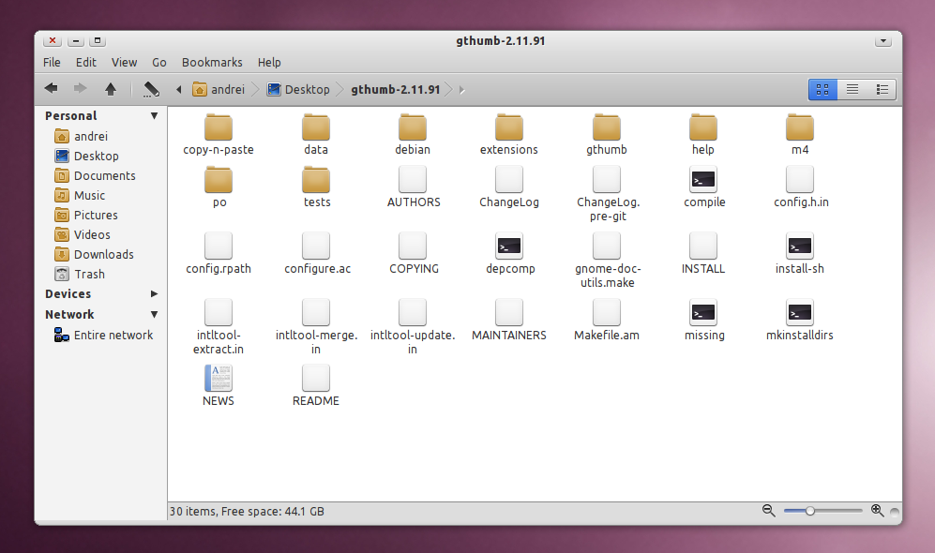The width and height of the screenshot is (935, 553).
Task: Select Entire network in sidebar
Action: point(103,335)
